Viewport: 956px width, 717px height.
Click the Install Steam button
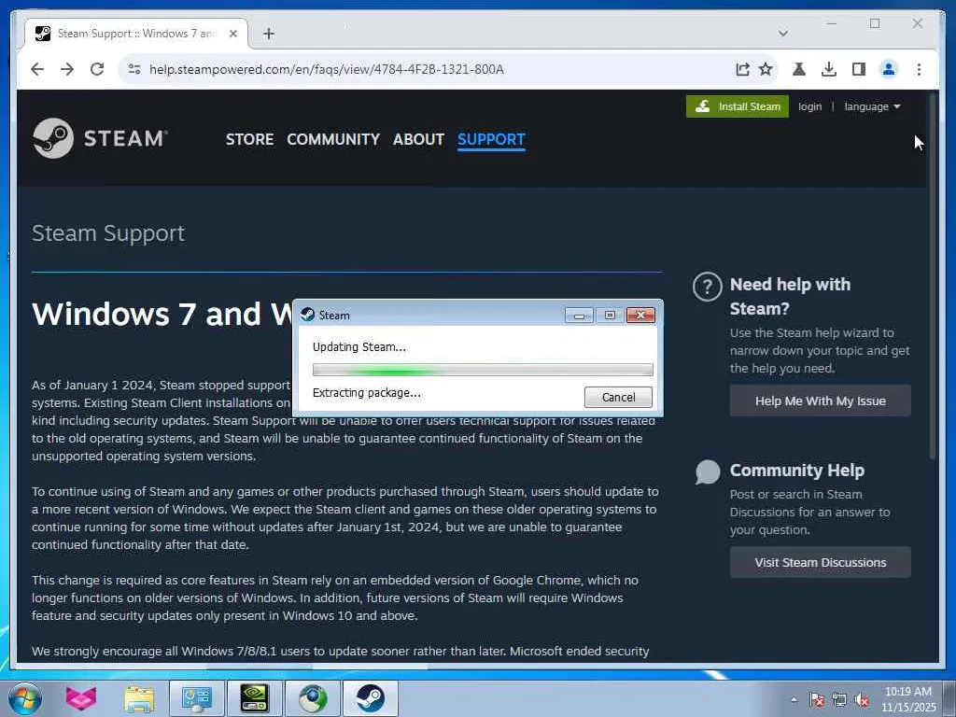click(x=738, y=106)
